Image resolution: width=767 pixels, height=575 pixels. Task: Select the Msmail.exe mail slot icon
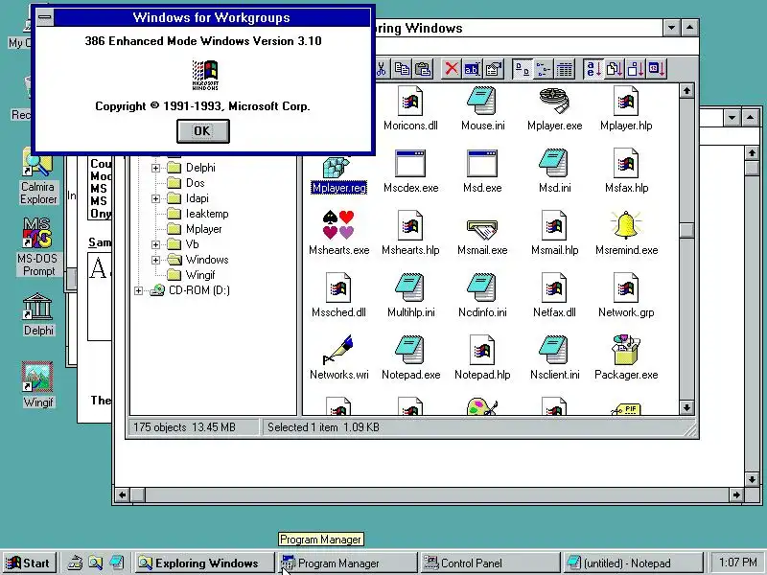tap(482, 229)
